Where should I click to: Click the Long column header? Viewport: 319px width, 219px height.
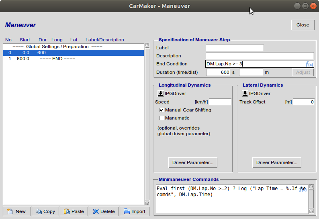[57, 40]
